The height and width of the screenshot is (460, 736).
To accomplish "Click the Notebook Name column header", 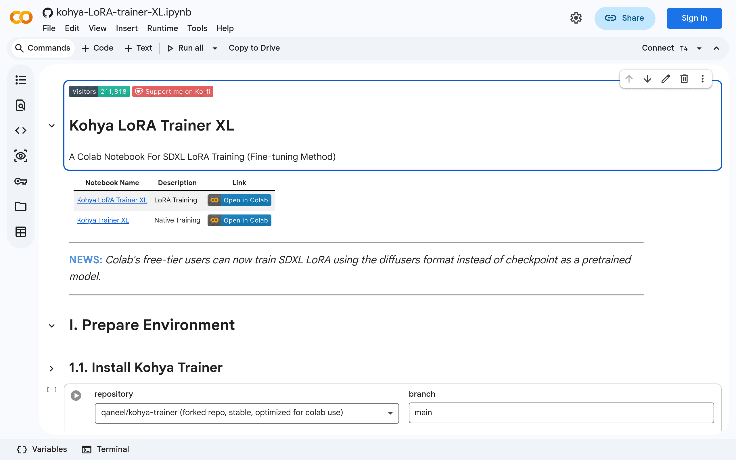I will [112, 183].
